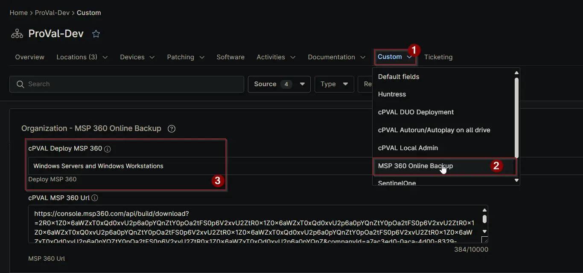
Task: Open help for Organization - MSP 360 Online Backup
Action: coord(172,128)
